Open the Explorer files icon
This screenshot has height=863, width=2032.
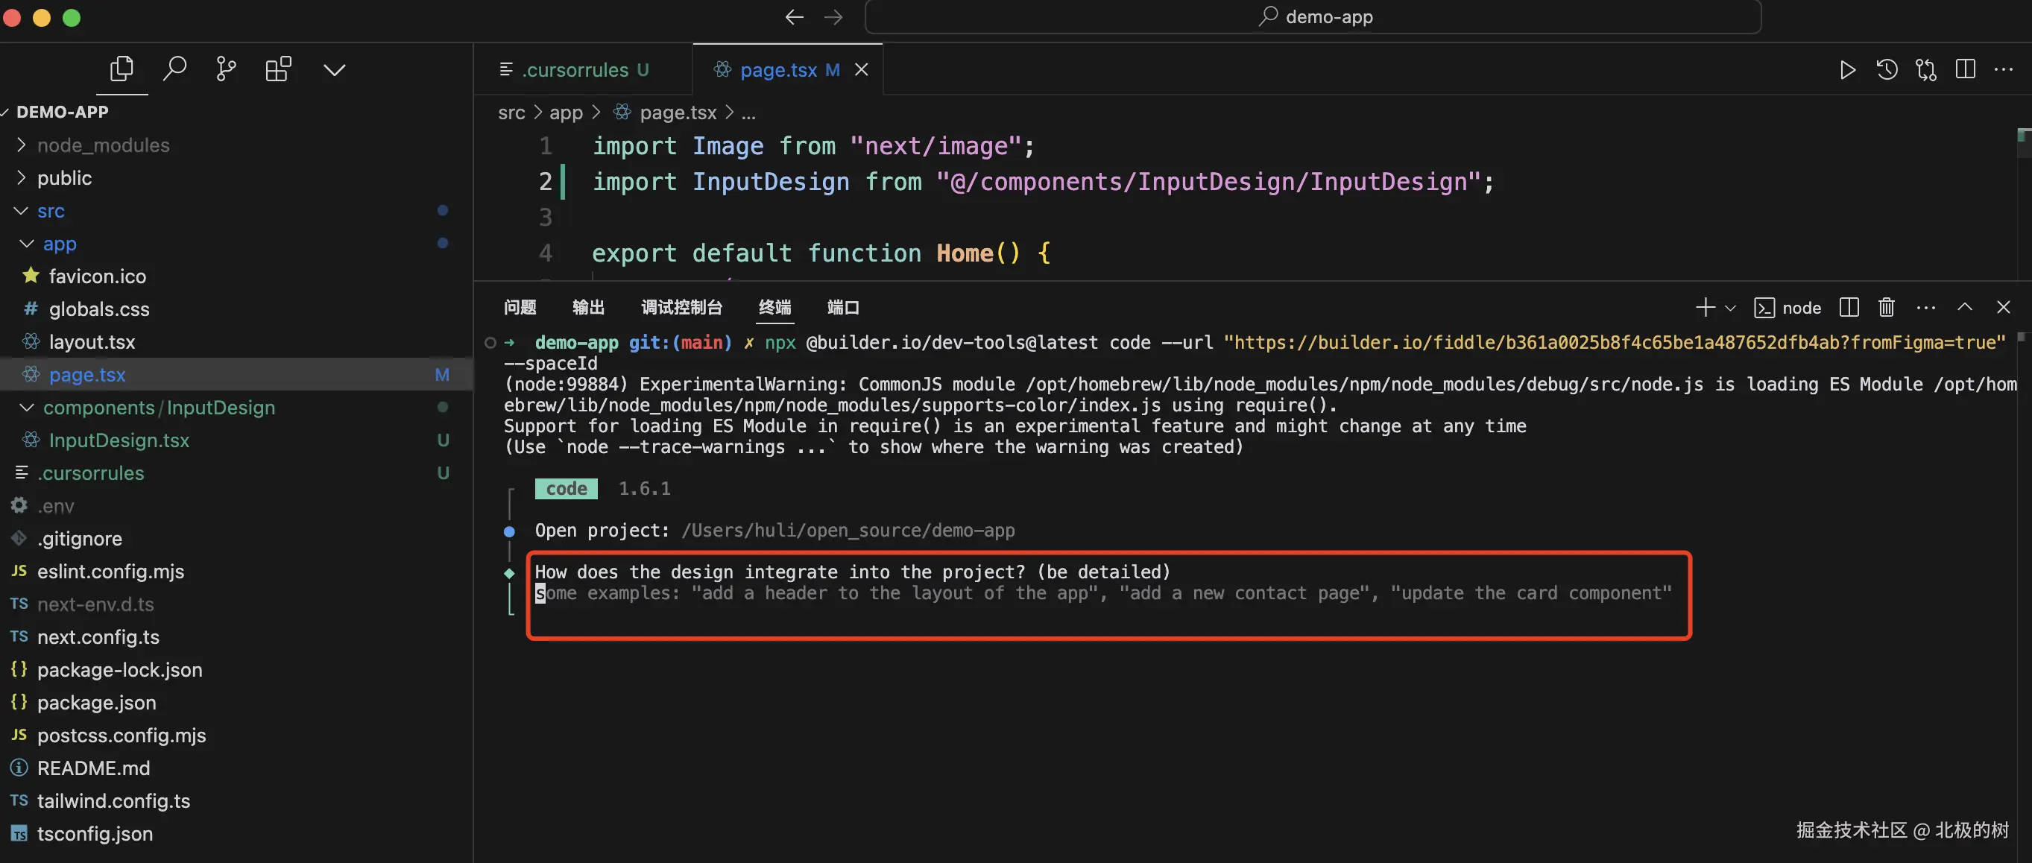(122, 69)
